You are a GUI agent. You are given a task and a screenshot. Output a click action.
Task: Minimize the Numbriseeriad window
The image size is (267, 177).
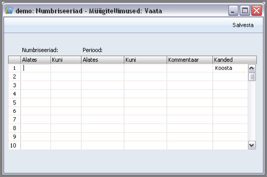tap(233, 11)
